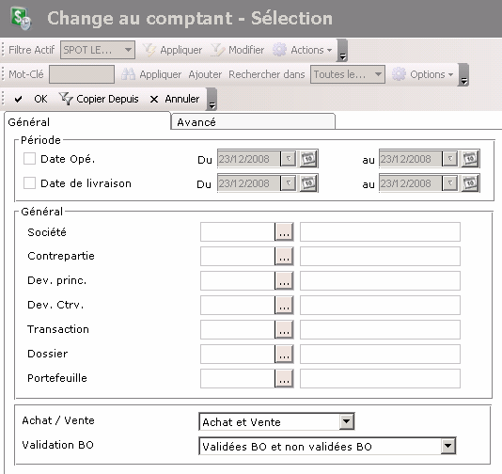The width and height of the screenshot is (502, 474).
Task: Click the Appliquer filter icon
Action: (x=149, y=50)
